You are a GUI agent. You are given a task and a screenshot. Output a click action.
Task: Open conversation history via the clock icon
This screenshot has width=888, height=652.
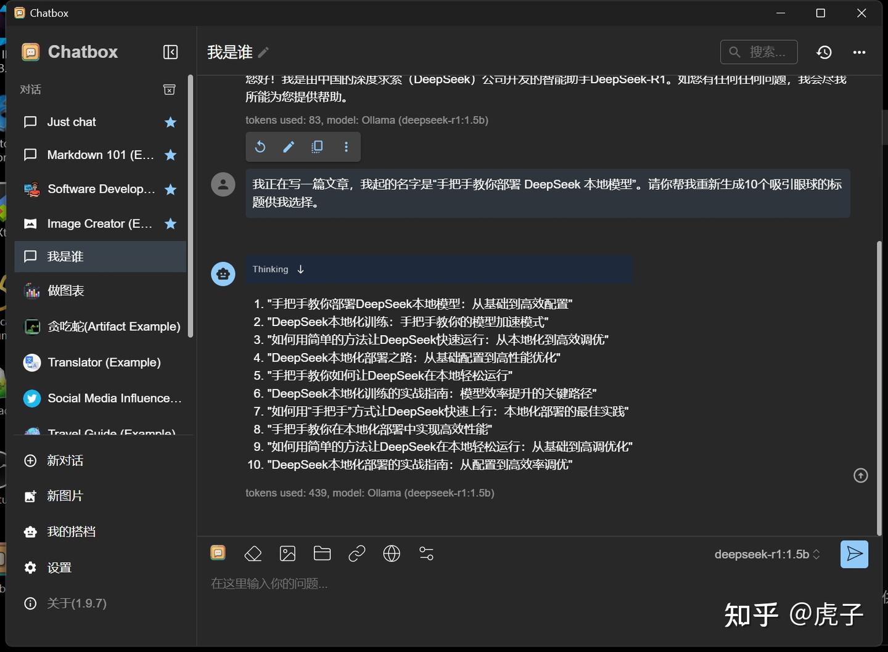pyautogui.click(x=824, y=52)
